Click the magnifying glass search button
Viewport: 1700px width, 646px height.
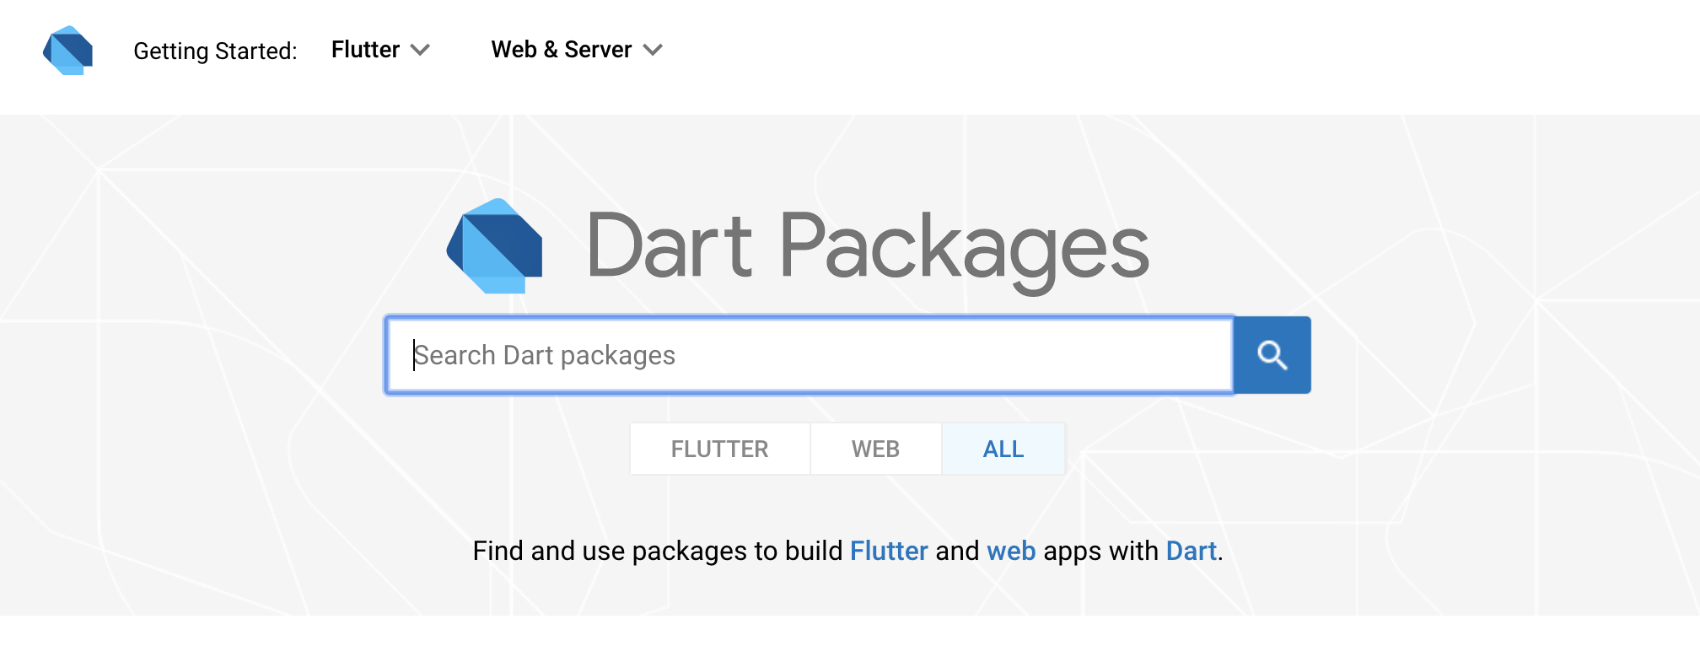1272,355
